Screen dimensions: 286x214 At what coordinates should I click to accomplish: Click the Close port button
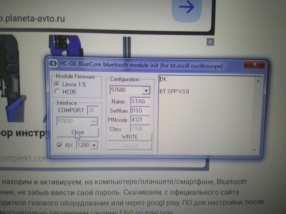78,132
